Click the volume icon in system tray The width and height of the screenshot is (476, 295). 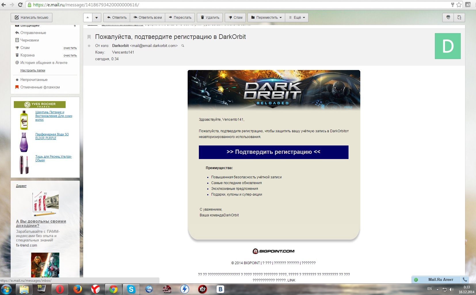[x=452, y=290]
